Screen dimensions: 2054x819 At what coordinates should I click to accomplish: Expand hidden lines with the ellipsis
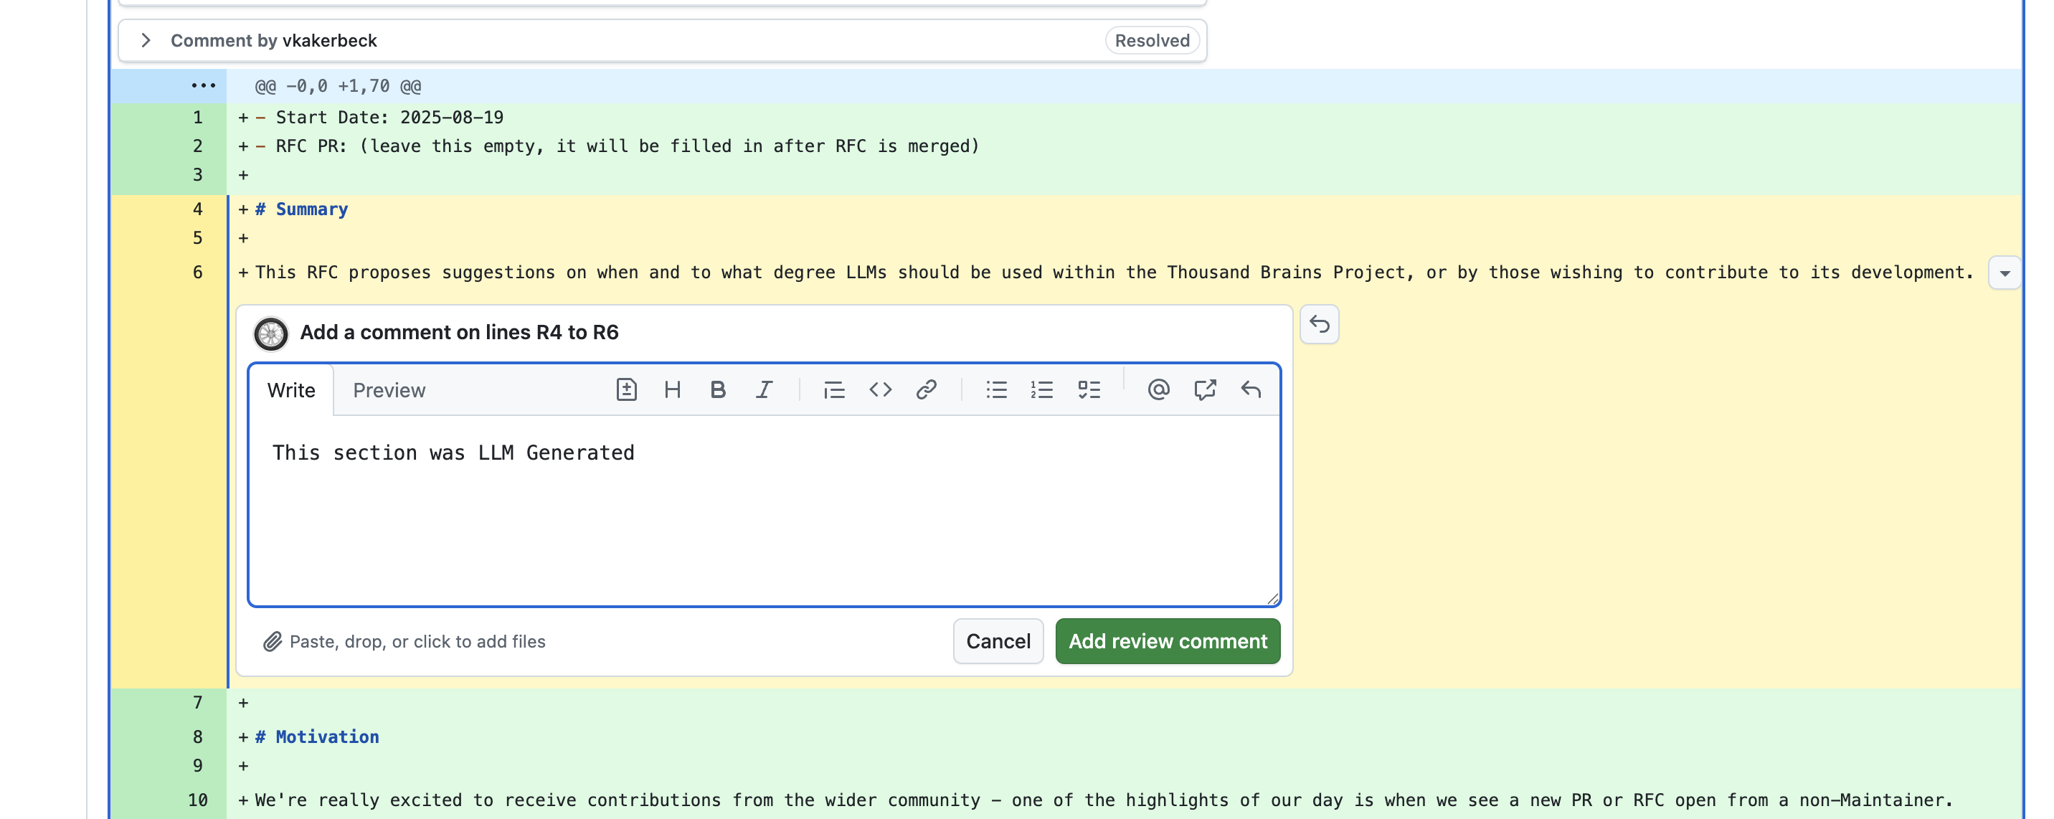tap(202, 85)
